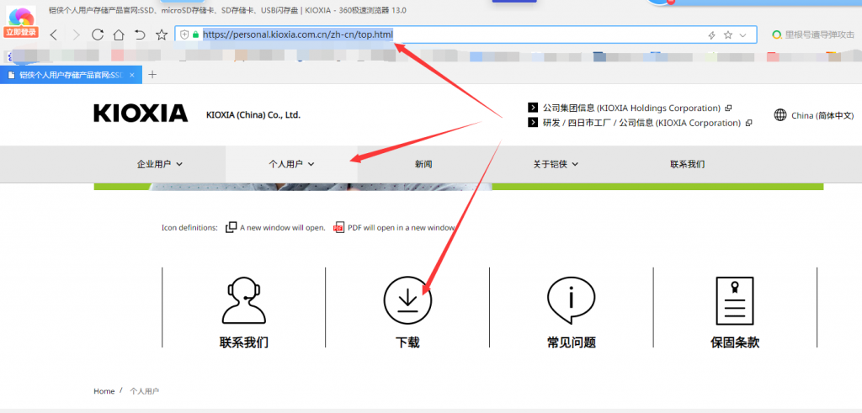
Task: Click the 下载 text label
Action: pos(407,342)
